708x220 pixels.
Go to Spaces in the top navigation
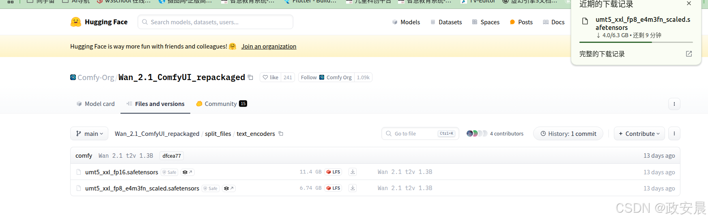pyautogui.click(x=486, y=22)
